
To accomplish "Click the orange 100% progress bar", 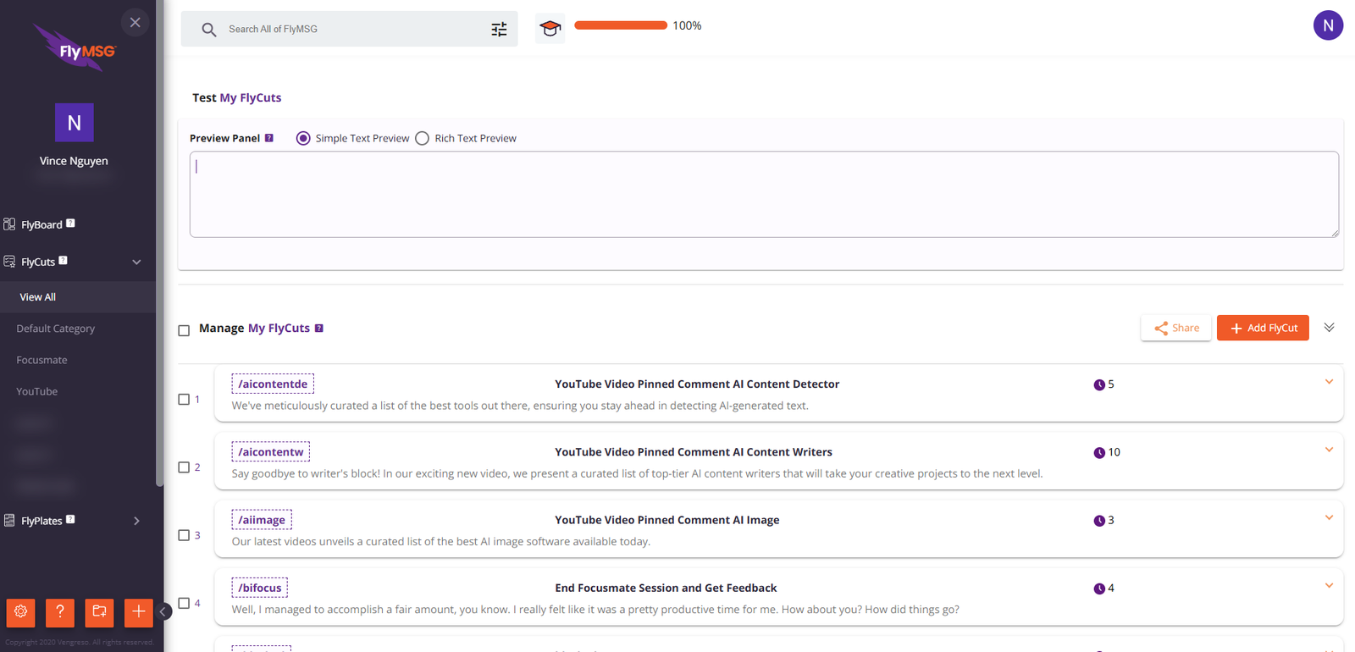I will [621, 25].
